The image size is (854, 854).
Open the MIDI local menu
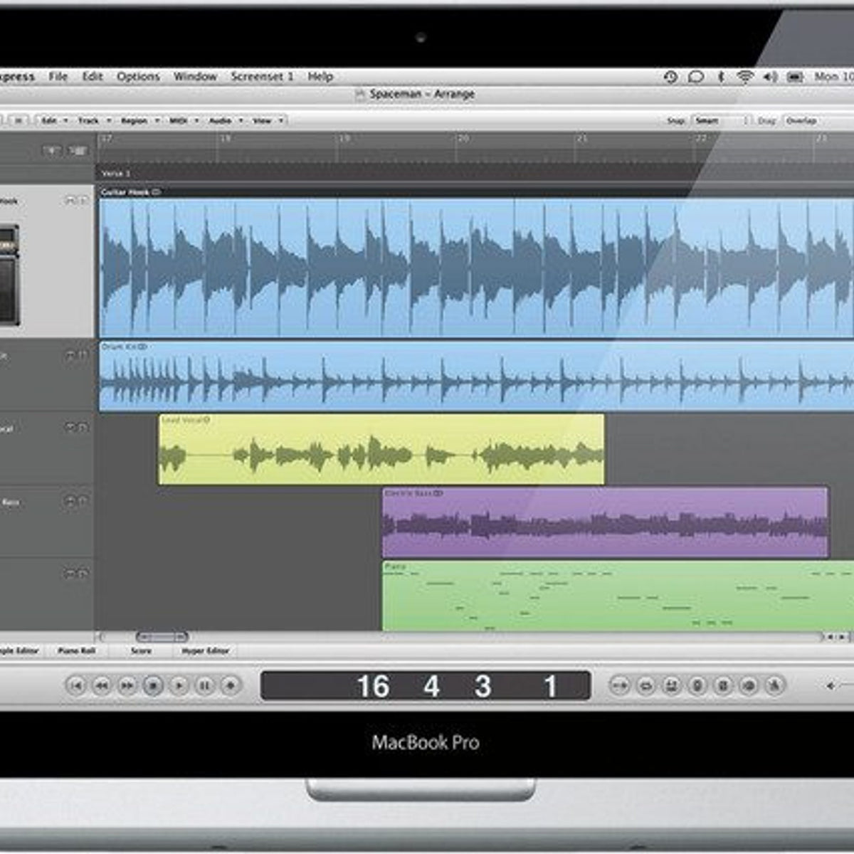(184, 121)
